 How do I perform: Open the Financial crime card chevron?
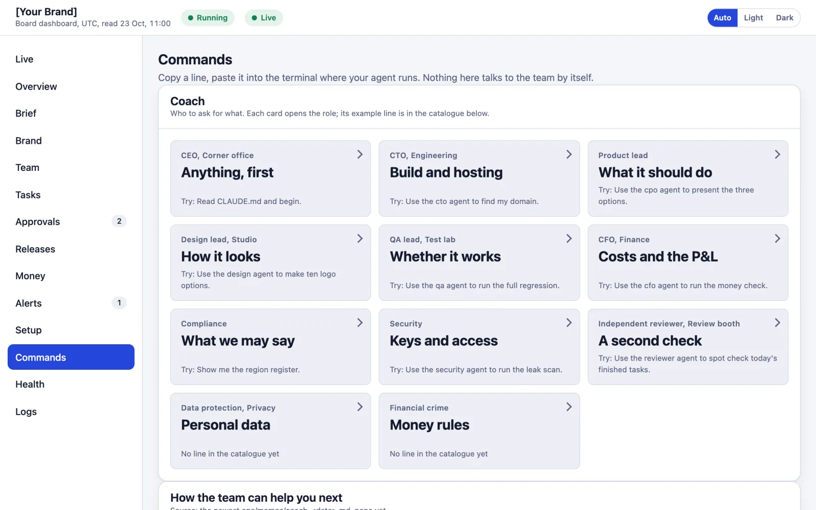569,407
